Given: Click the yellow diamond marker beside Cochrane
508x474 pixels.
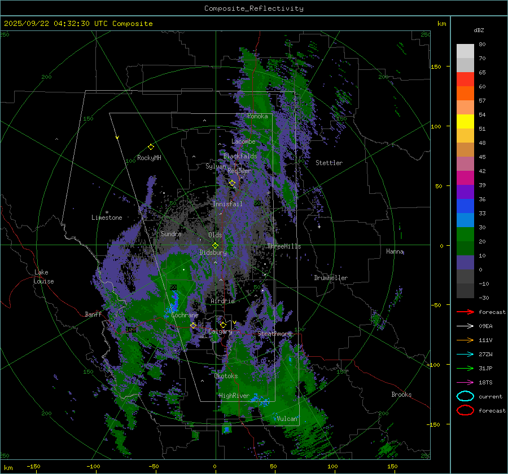Looking at the screenshot, I should (x=193, y=325).
